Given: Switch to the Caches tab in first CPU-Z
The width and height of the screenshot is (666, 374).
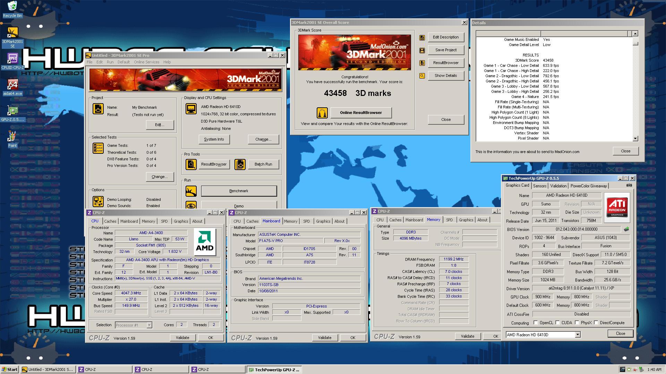Looking at the screenshot, I should click(x=110, y=221).
